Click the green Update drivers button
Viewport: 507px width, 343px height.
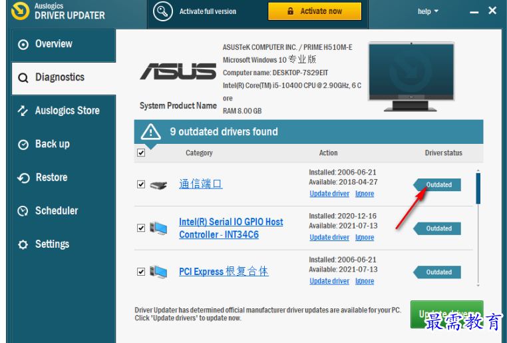point(447,314)
